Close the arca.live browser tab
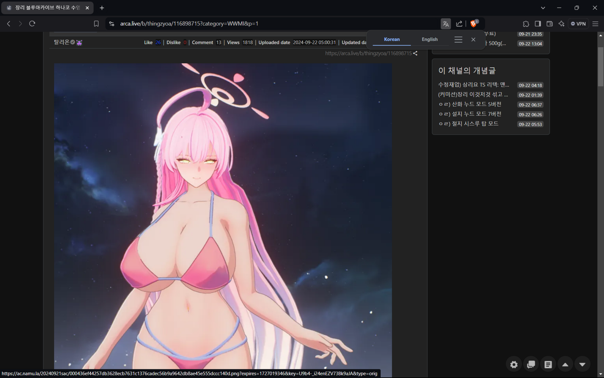Image resolution: width=604 pixels, height=378 pixels. [87, 8]
